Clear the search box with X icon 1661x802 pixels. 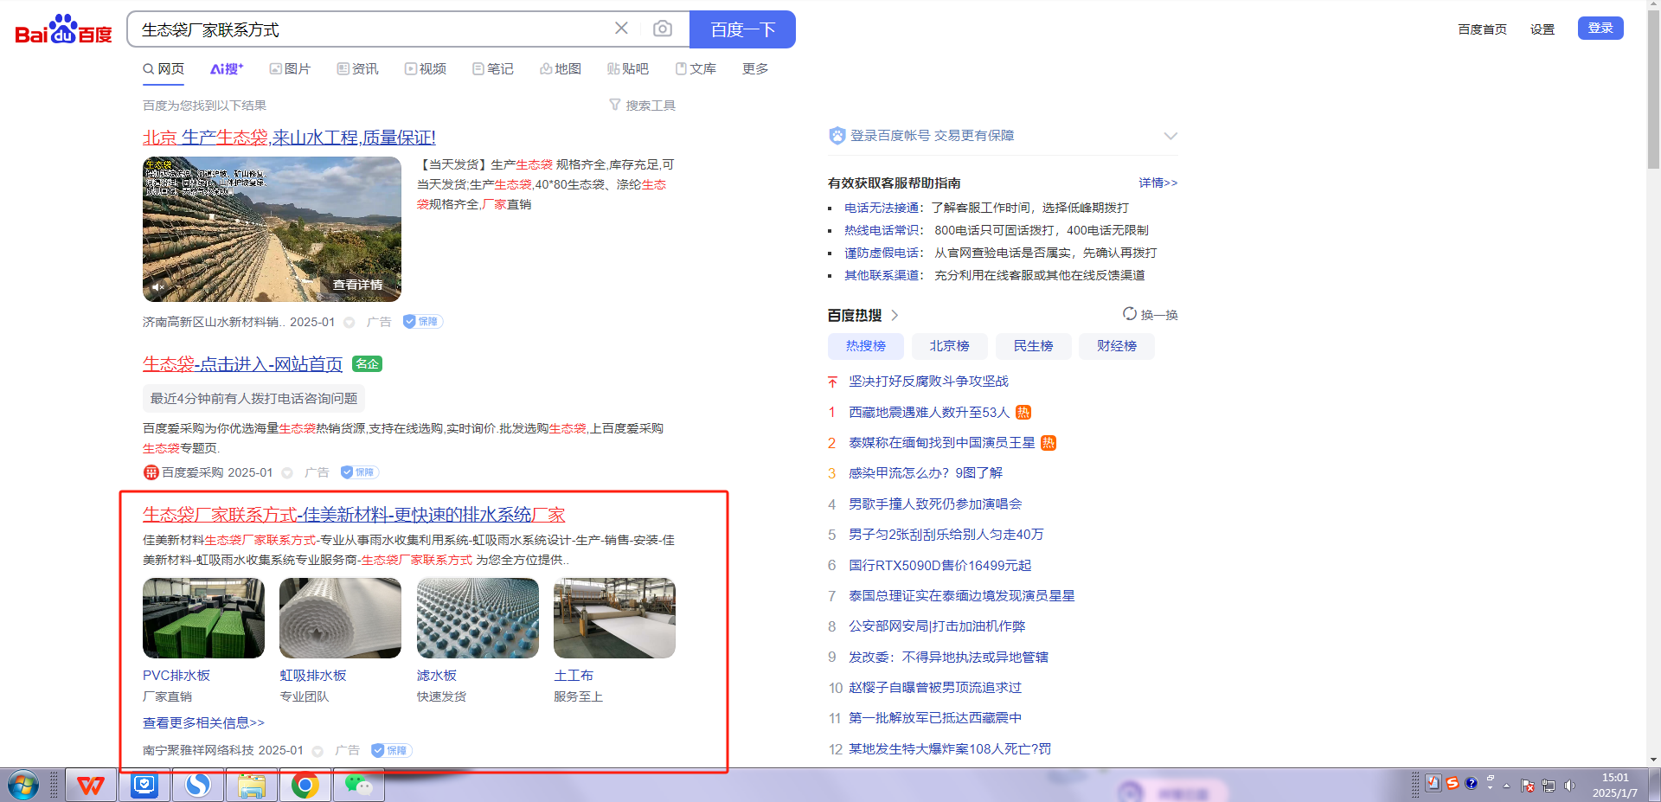[x=621, y=29]
